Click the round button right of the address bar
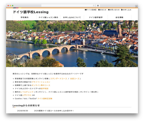This screenshot has width=144, height=122. tap(98, 6)
